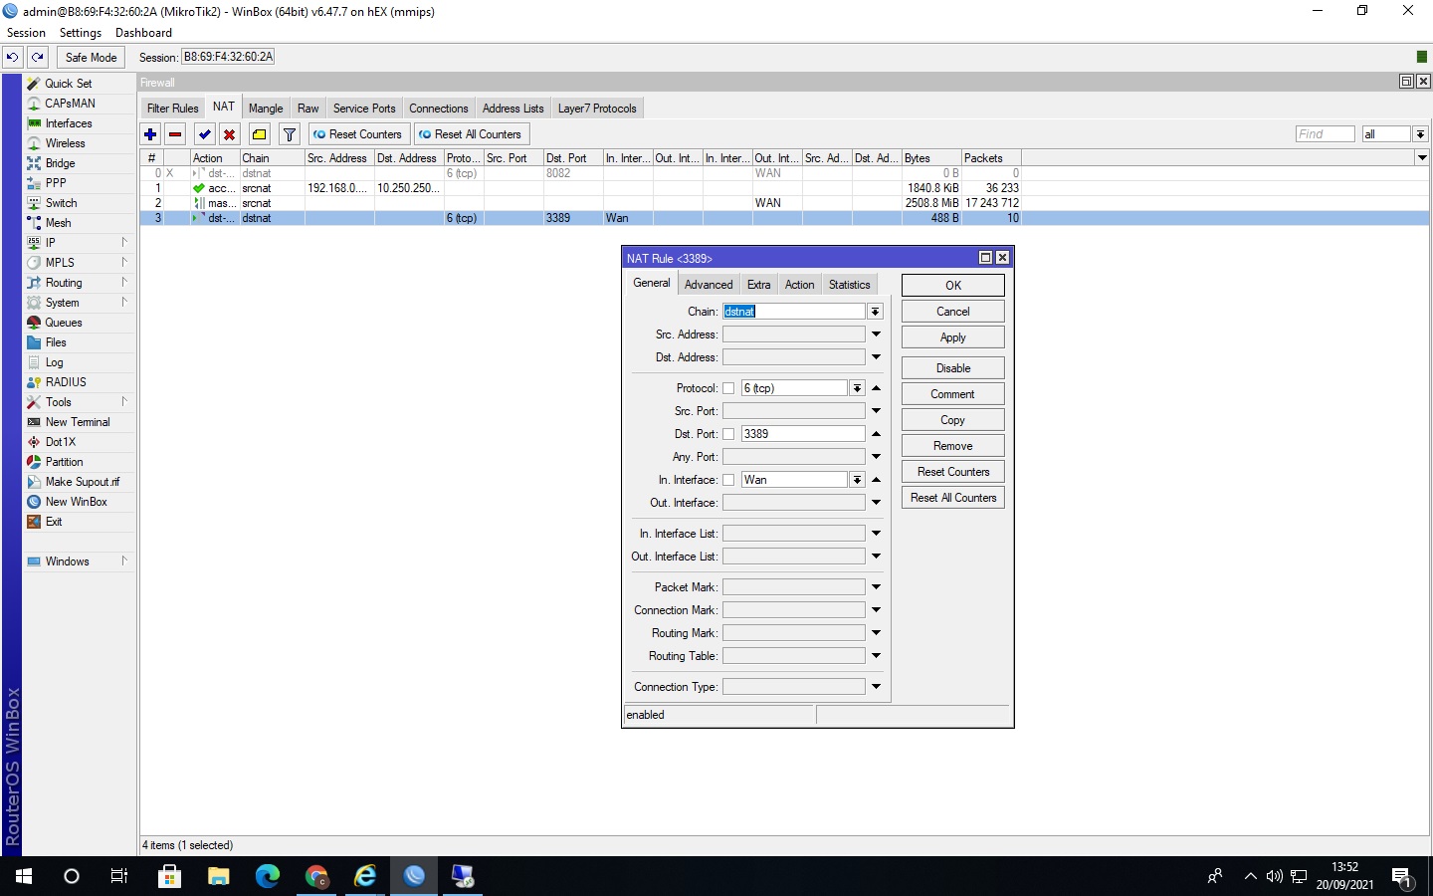
Task: Open In. Interface dropdown list
Action: [857, 480]
